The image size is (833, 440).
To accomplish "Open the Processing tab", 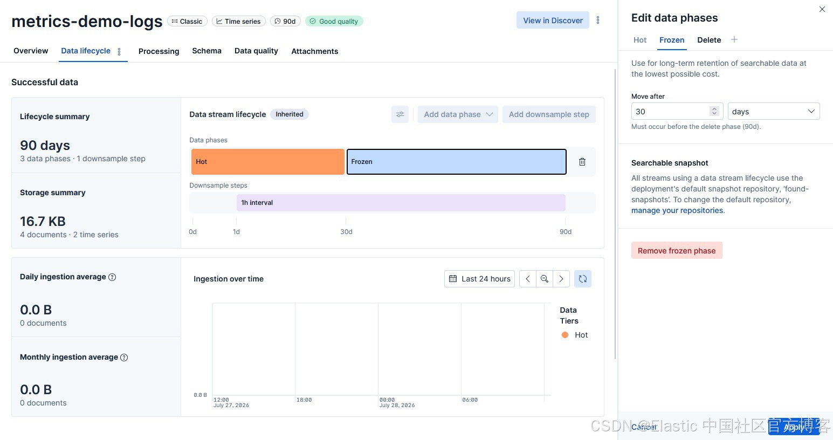I will (159, 51).
